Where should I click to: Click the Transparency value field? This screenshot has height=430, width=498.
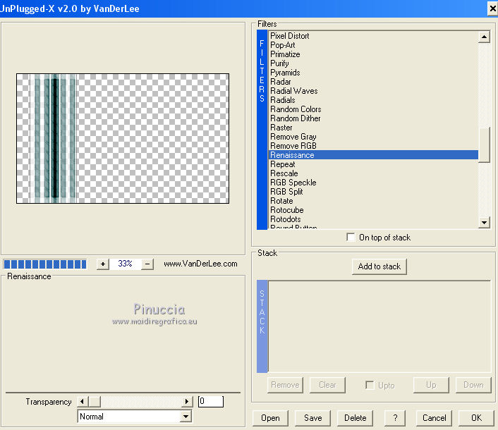pos(211,401)
